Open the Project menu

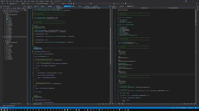pyautogui.click(x=17, y=1)
